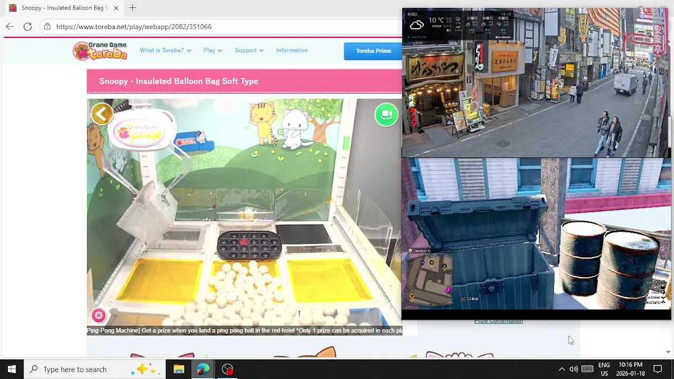The height and width of the screenshot is (379, 674).
Task: Click the Ping-Pong Machine instructions text
Action: [244, 331]
